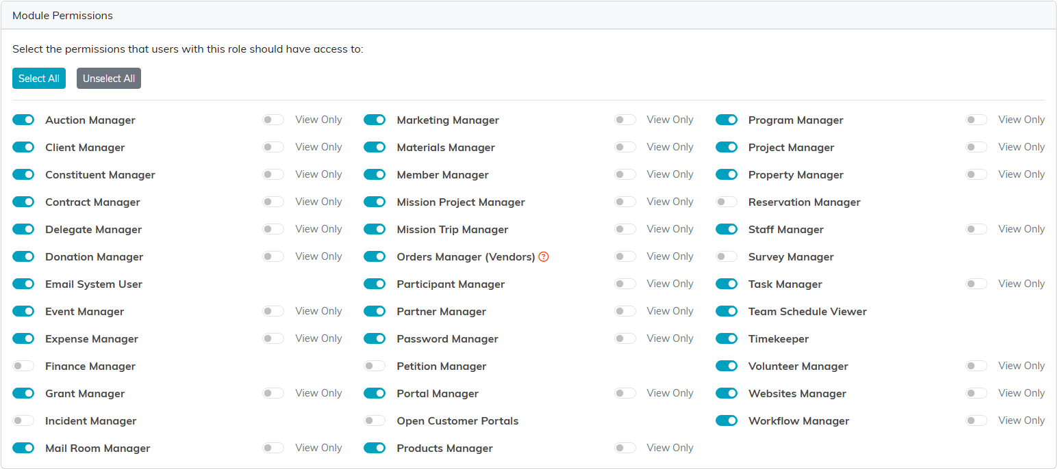Open the Orders Manager (Vendors) help icon
Image resolution: width=1058 pixels, height=469 pixels.
click(x=544, y=257)
